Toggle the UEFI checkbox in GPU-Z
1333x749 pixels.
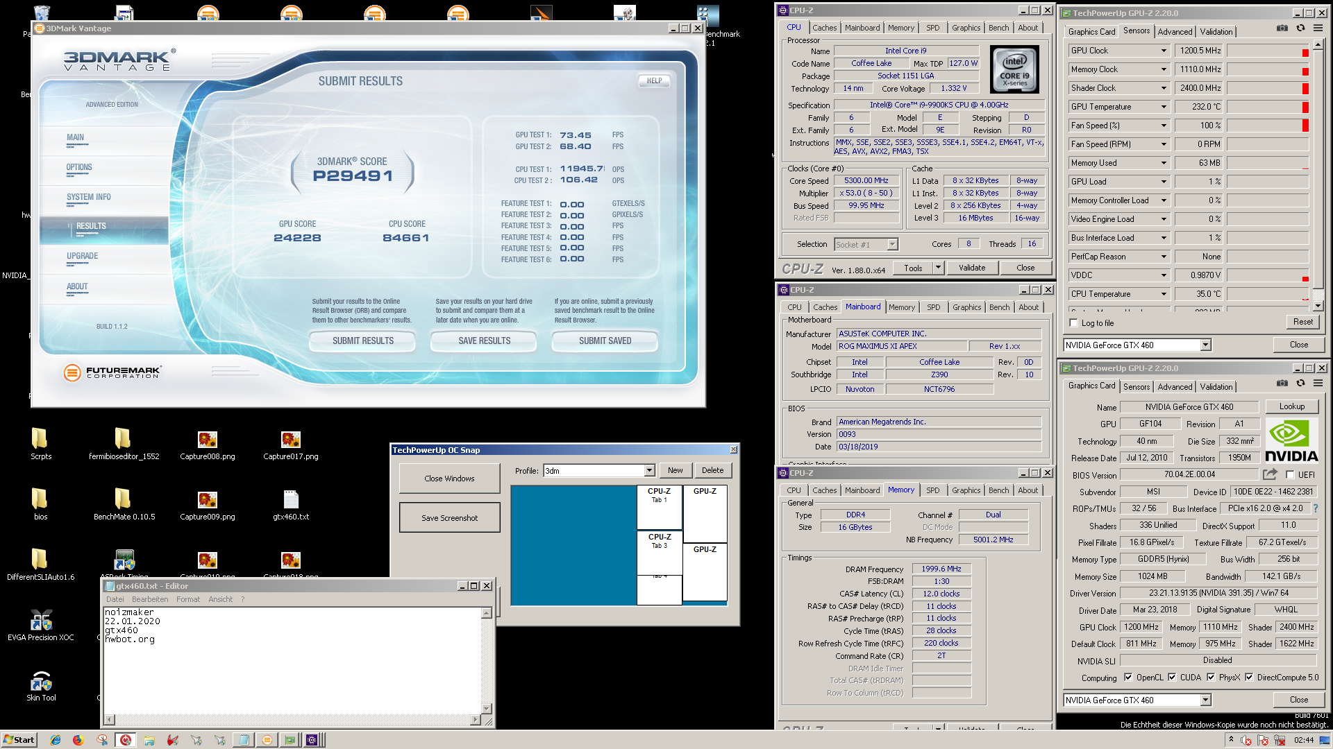pyautogui.click(x=1290, y=475)
